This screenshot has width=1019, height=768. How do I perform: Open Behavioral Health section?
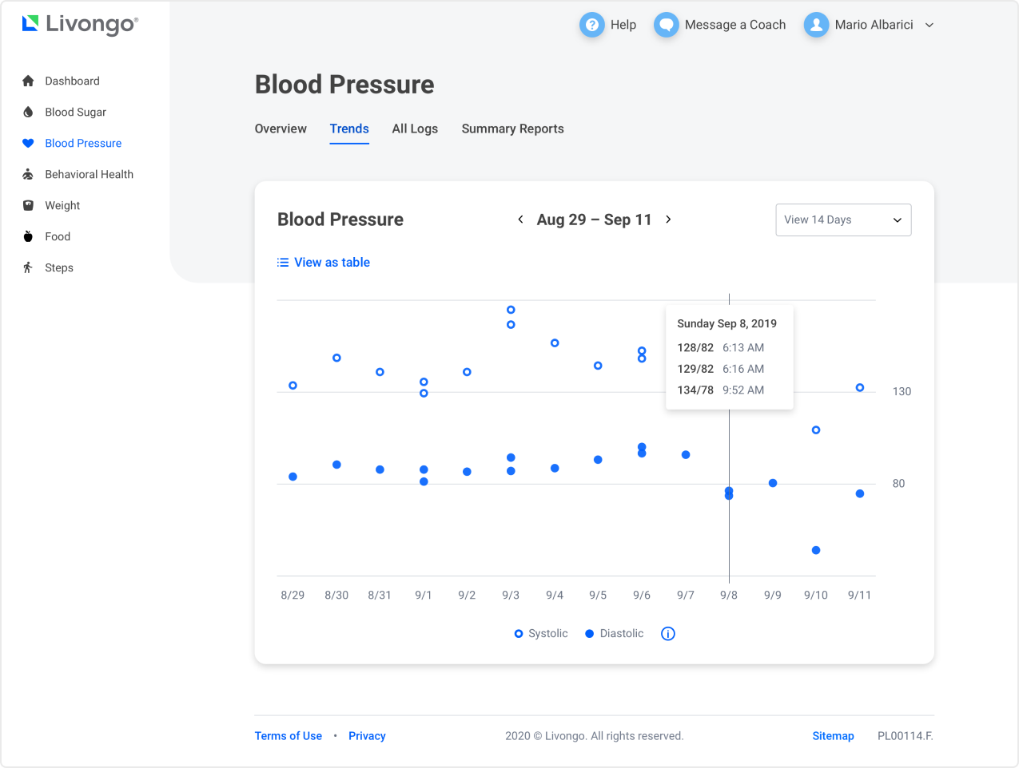89,174
